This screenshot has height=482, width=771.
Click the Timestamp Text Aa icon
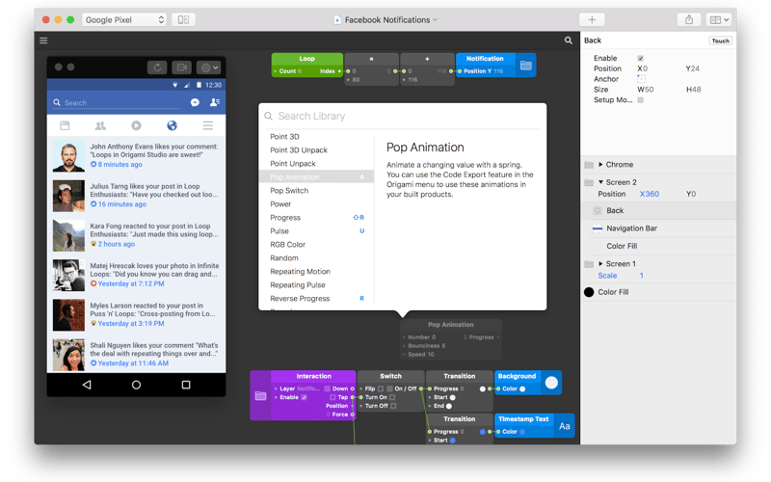565,426
